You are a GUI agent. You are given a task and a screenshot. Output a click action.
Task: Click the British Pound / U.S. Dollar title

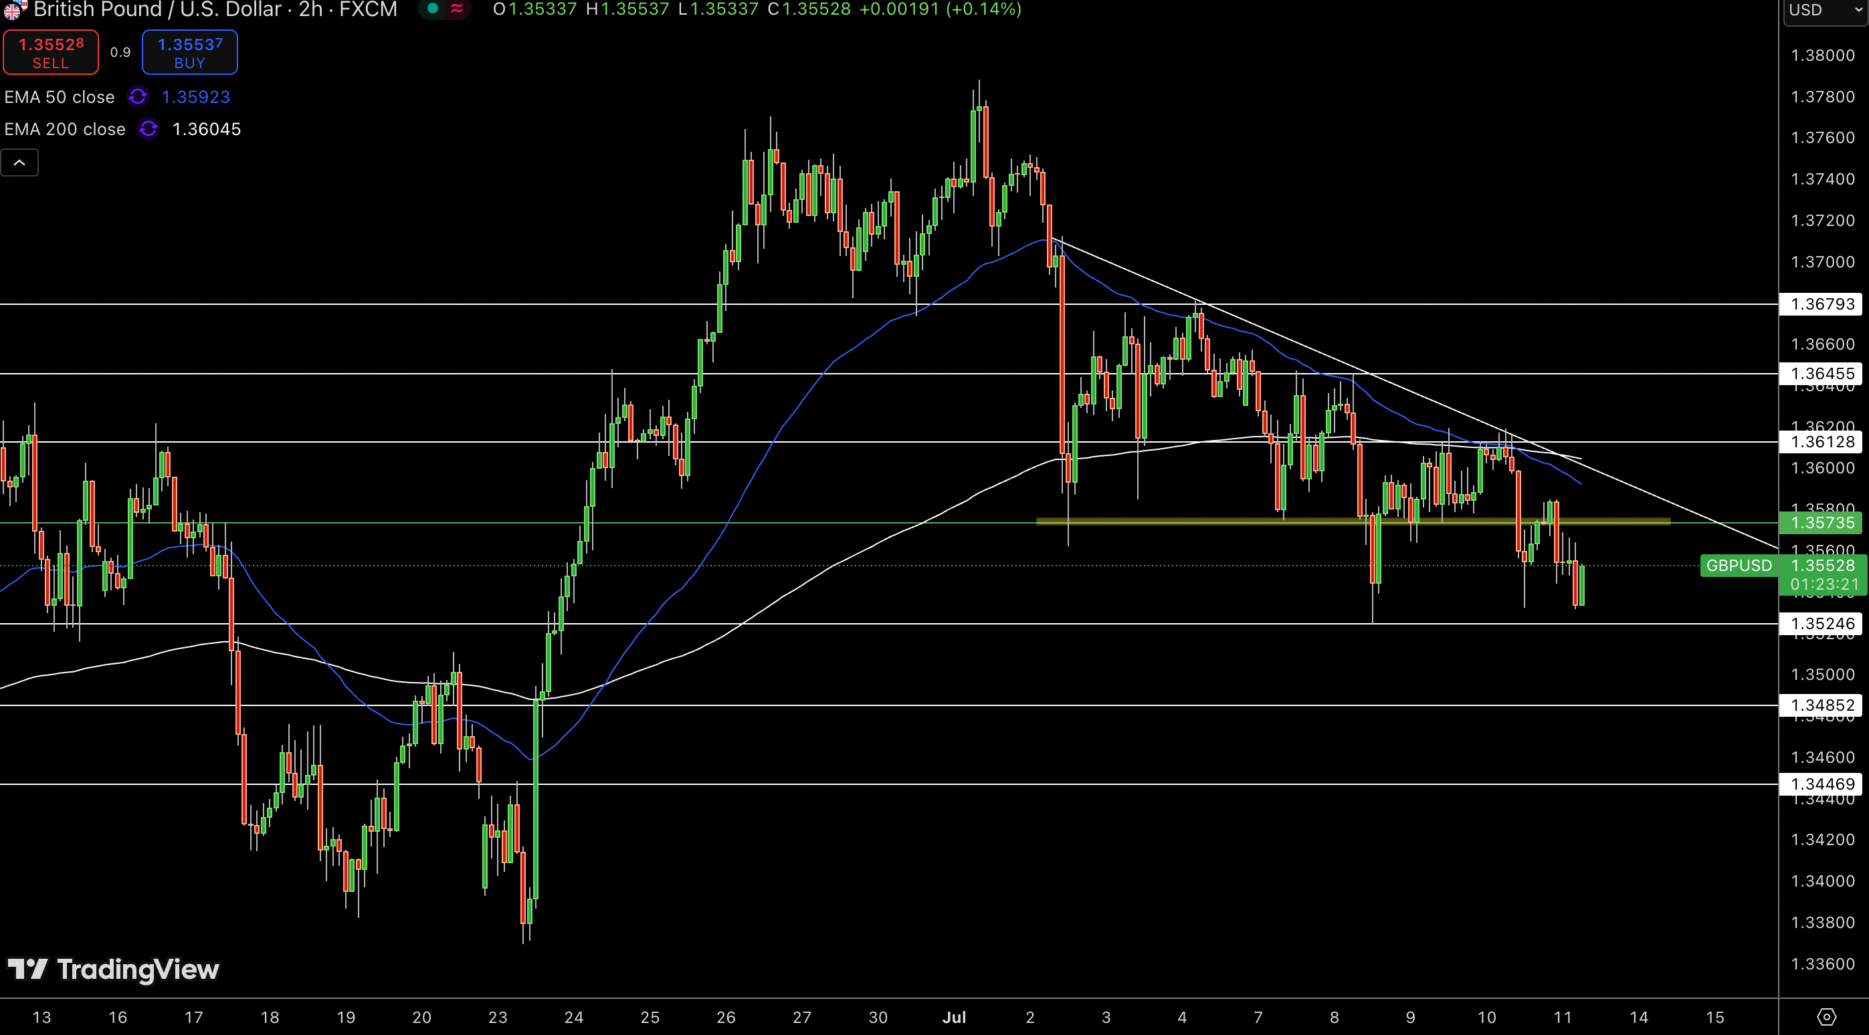click(157, 9)
